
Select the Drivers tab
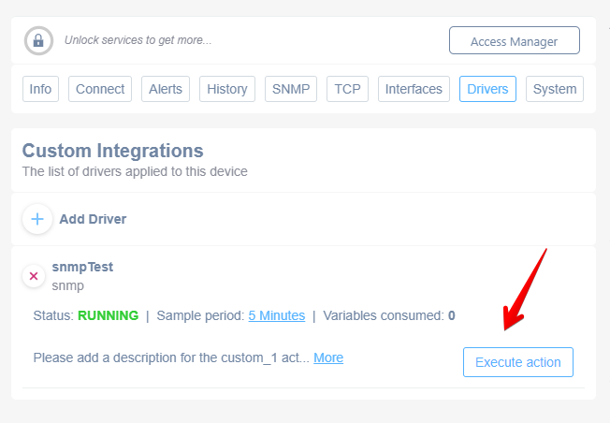pos(487,89)
